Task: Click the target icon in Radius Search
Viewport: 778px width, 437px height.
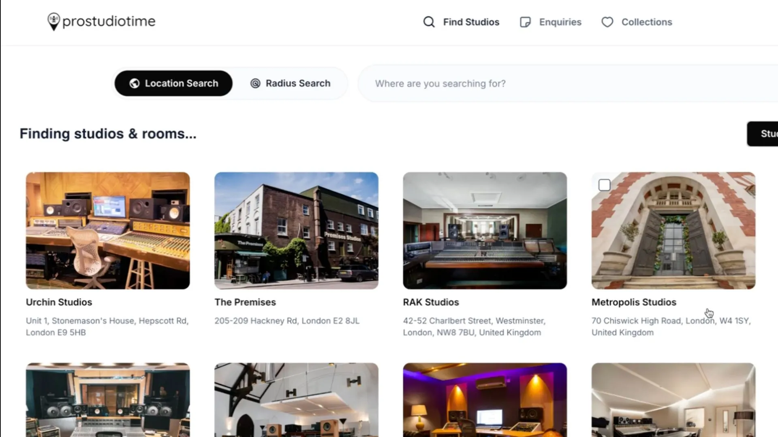Action: click(x=255, y=83)
